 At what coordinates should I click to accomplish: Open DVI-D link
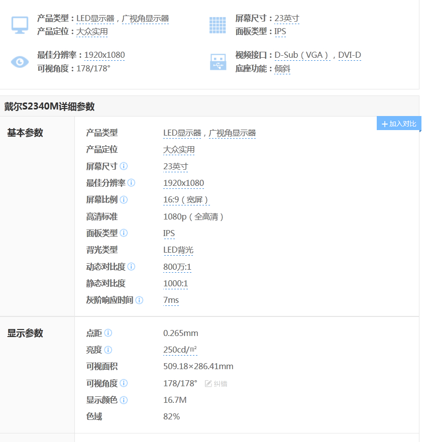click(x=350, y=55)
